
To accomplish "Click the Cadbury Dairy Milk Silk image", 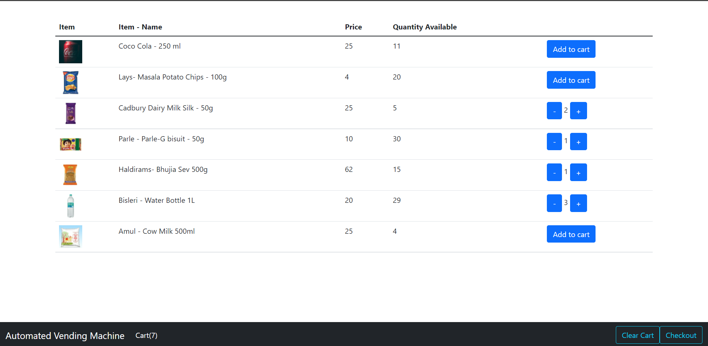I will [x=70, y=113].
